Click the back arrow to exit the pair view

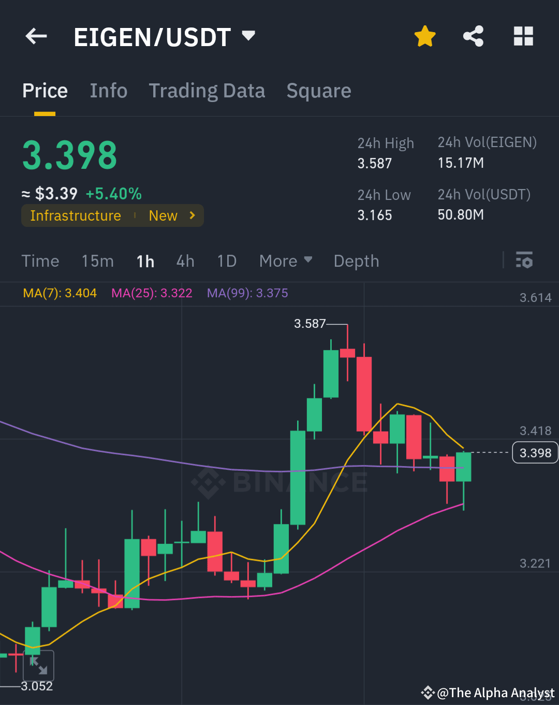point(35,36)
